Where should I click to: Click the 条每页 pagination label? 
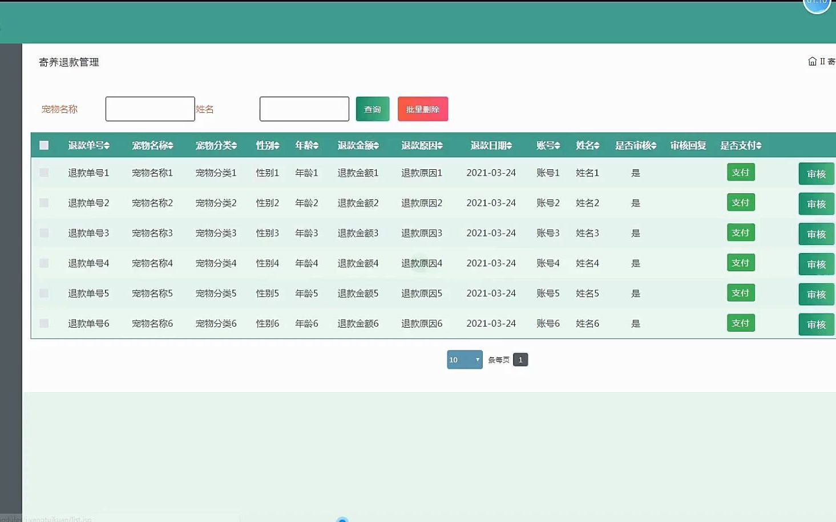click(x=499, y=360)
